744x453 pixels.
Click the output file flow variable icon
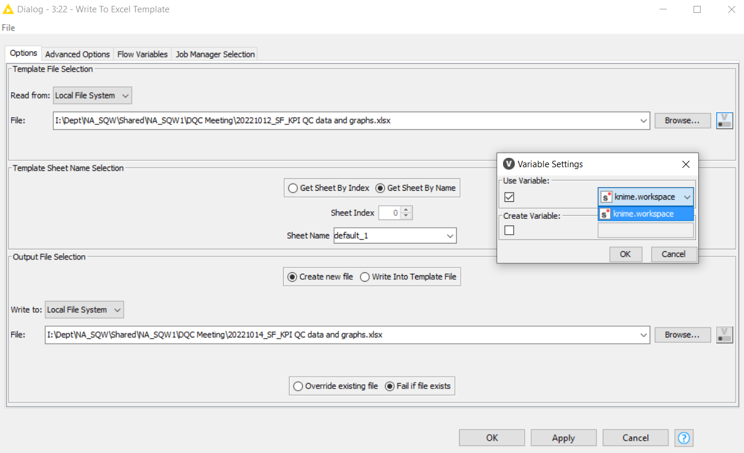725,334
